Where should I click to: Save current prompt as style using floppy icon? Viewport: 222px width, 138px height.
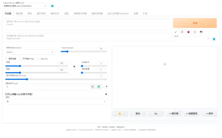click(201, 32)
